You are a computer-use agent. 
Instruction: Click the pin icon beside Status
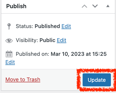tap(9, 26)
